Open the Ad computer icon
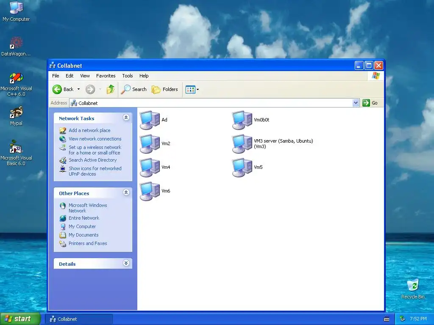The image size is (434, 325). coord(150,120)
